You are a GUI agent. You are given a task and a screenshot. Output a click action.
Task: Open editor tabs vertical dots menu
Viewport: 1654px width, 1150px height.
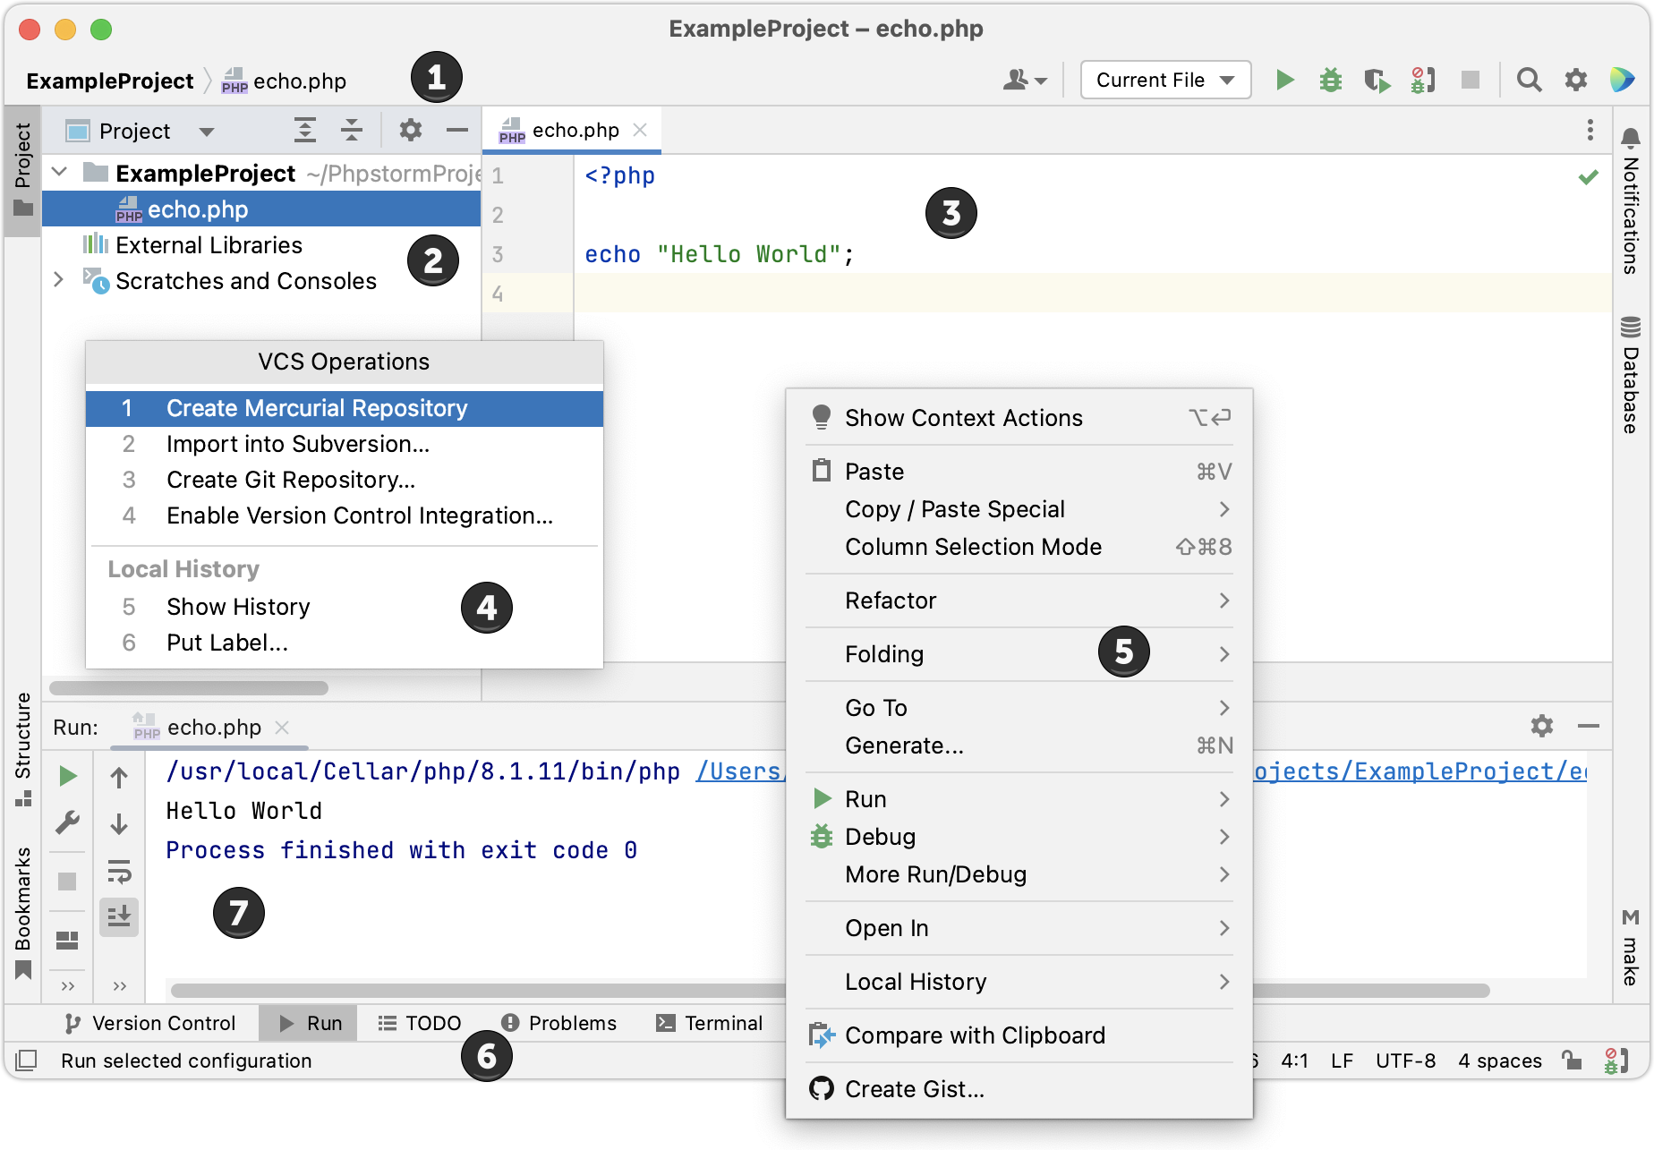pos(1590,131)
